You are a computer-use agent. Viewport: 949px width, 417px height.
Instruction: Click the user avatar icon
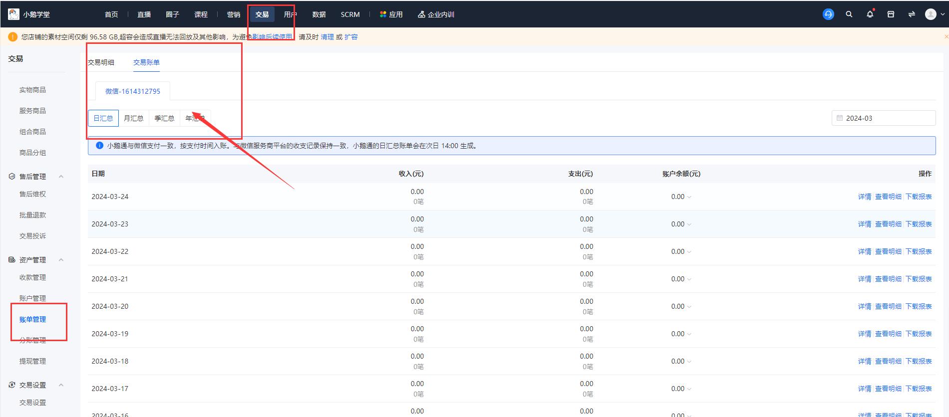coord(931,14)
